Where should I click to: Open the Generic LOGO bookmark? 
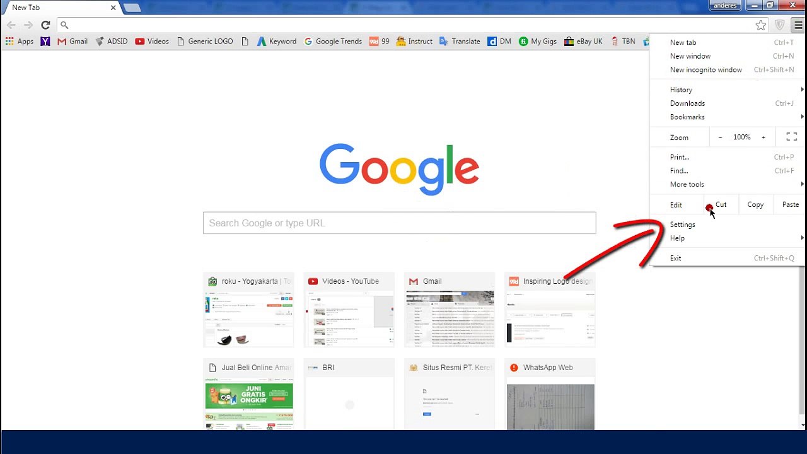204,42
